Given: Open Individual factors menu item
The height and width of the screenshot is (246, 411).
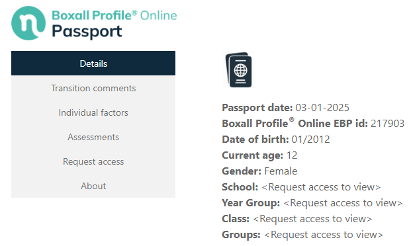Looking at the screenshot, I should point(93,112).
